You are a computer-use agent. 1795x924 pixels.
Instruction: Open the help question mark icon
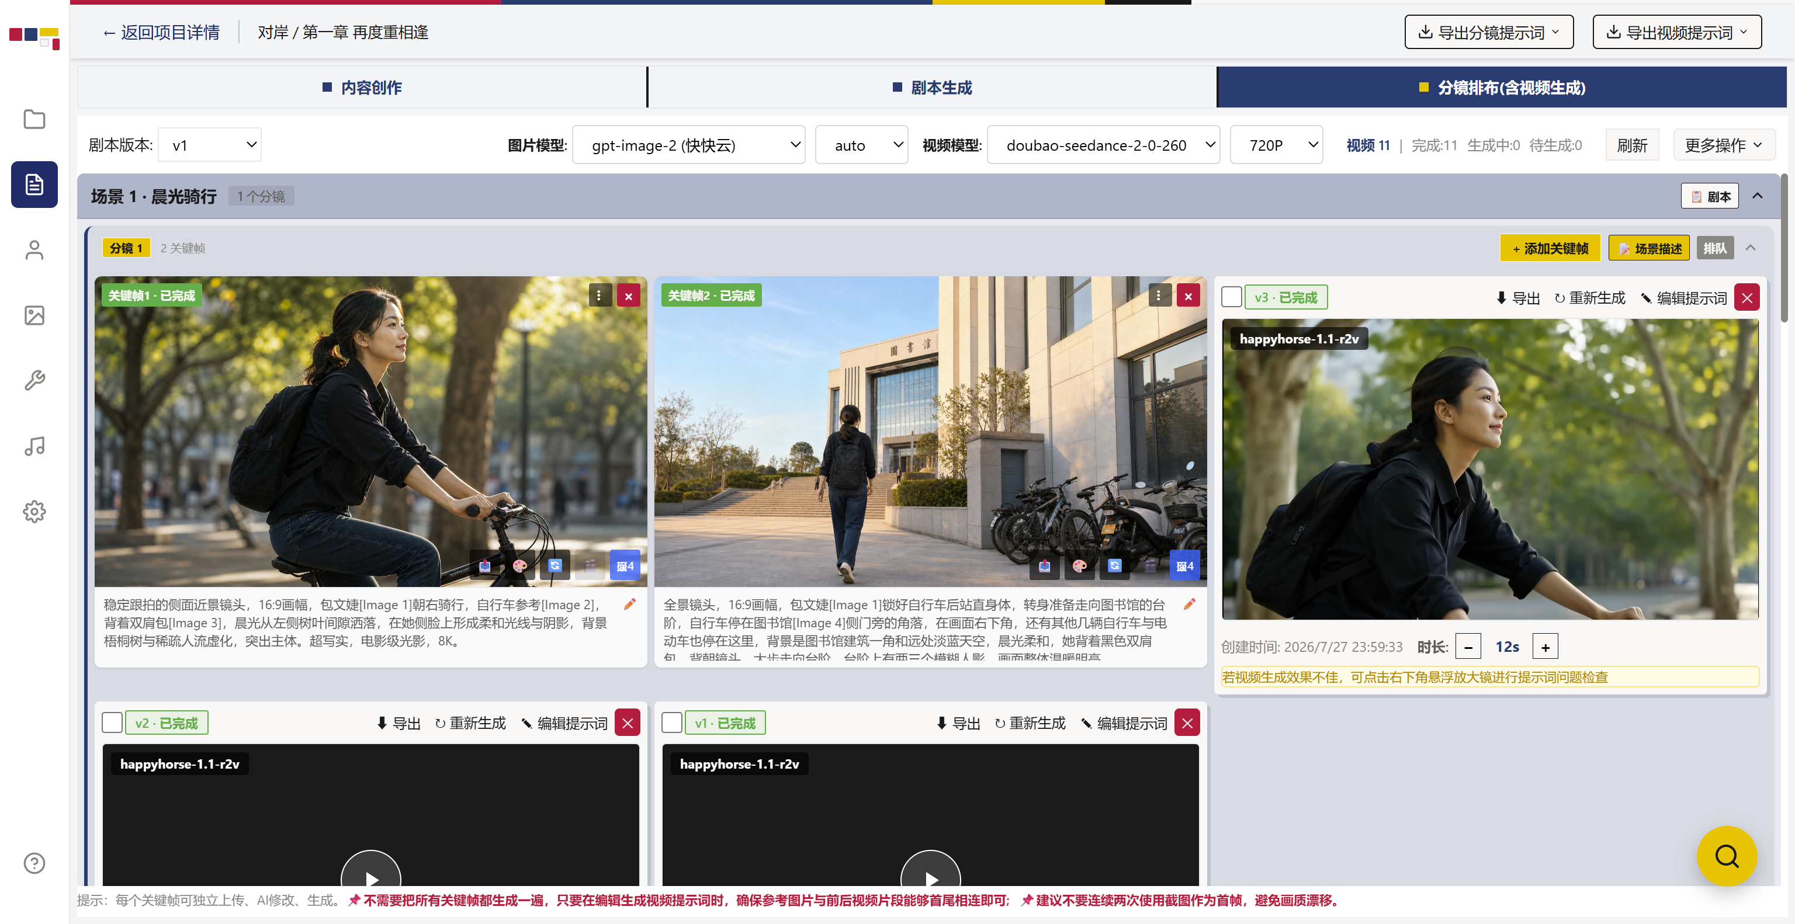coord(34,863)
